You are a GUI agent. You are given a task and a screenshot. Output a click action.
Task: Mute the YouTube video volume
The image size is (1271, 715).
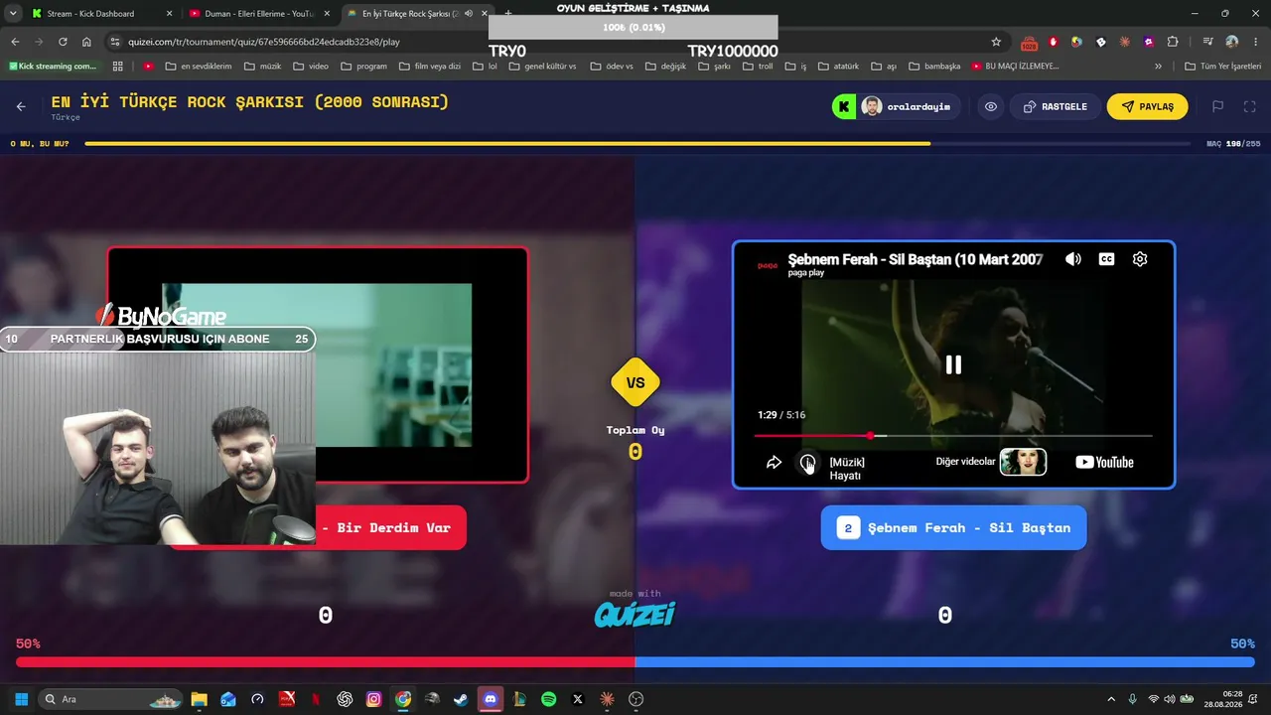pyautogui.click(x=1073, y=259)
